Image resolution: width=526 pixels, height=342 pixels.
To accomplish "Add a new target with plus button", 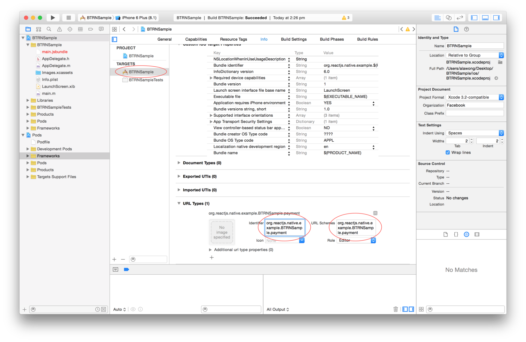I will coord(114,259).
